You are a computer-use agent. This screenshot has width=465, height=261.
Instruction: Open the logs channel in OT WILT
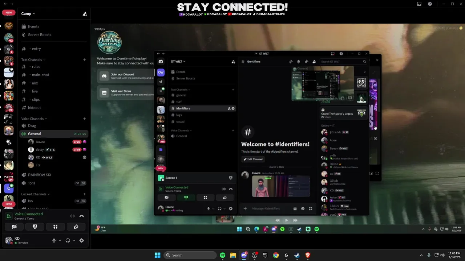(203, 115)
